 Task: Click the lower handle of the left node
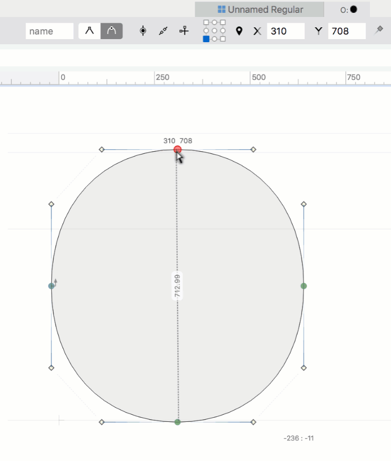coord(51,368)
